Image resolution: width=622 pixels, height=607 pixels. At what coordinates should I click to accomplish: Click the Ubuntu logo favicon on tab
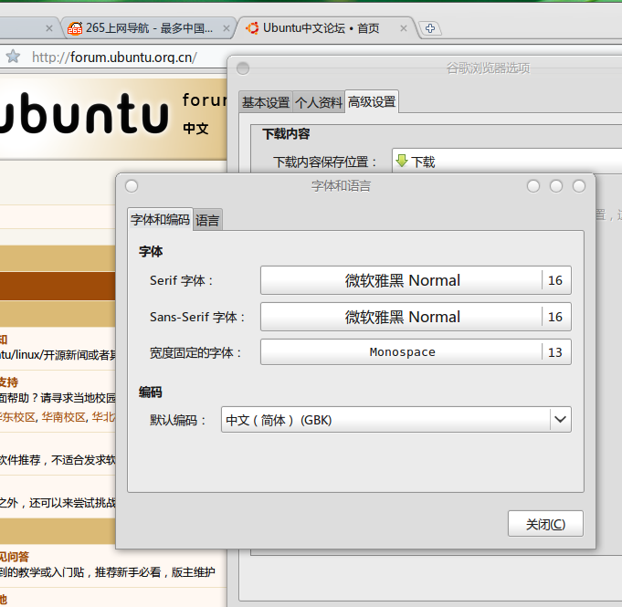252,28
